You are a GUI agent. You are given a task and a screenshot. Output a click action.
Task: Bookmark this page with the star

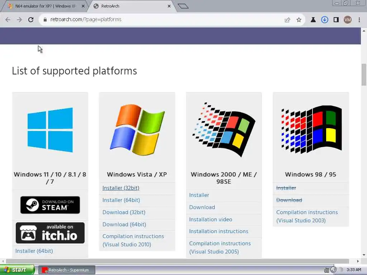pyautogui.click(x=299, y=20)
